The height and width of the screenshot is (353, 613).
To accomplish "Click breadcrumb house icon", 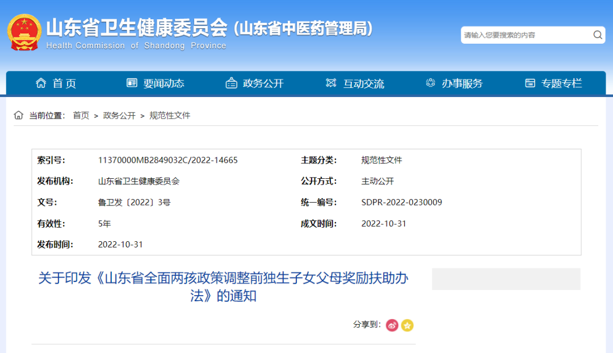I will (x=19, y=115).
